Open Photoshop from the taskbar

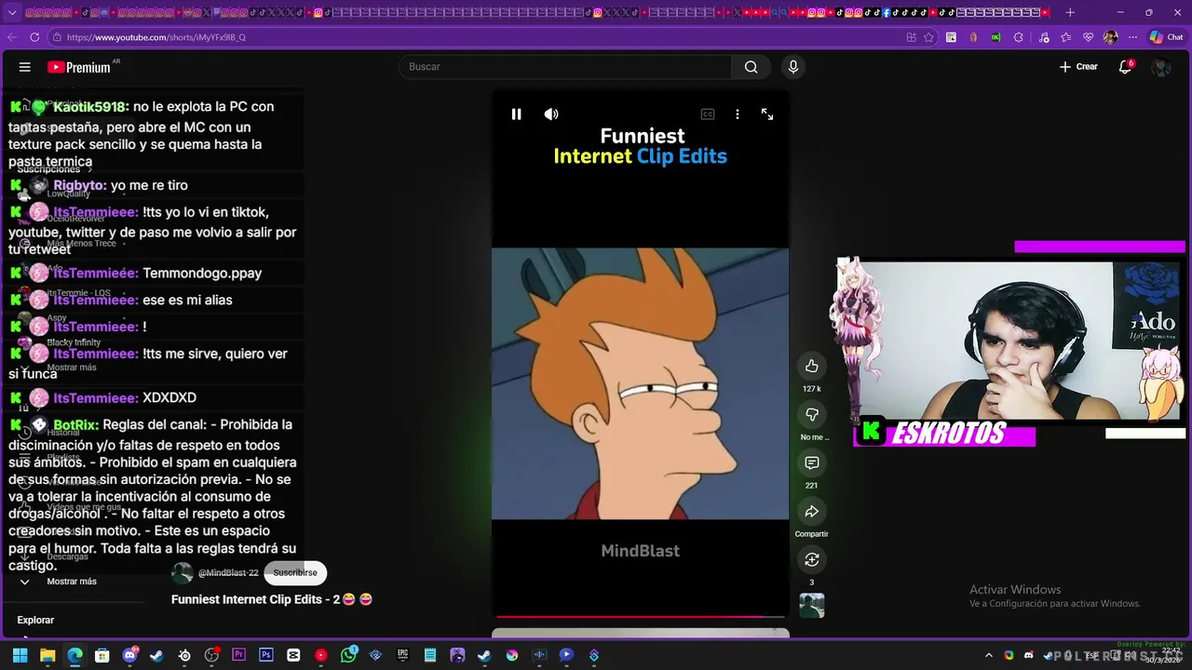click(x=266, y=656)
